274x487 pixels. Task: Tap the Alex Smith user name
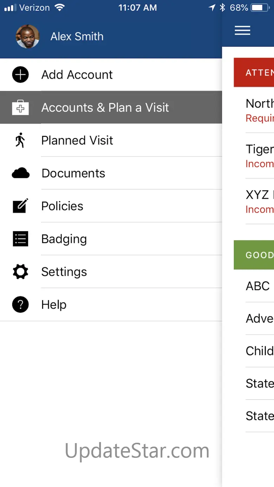pos(77,37)
